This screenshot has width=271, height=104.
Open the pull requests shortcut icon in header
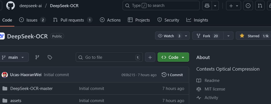pyautogui.click(x=260, y=6)
